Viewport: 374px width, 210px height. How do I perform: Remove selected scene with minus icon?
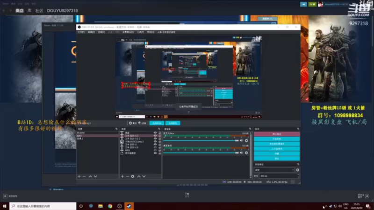pyautogui.click(x=84, y=176)
